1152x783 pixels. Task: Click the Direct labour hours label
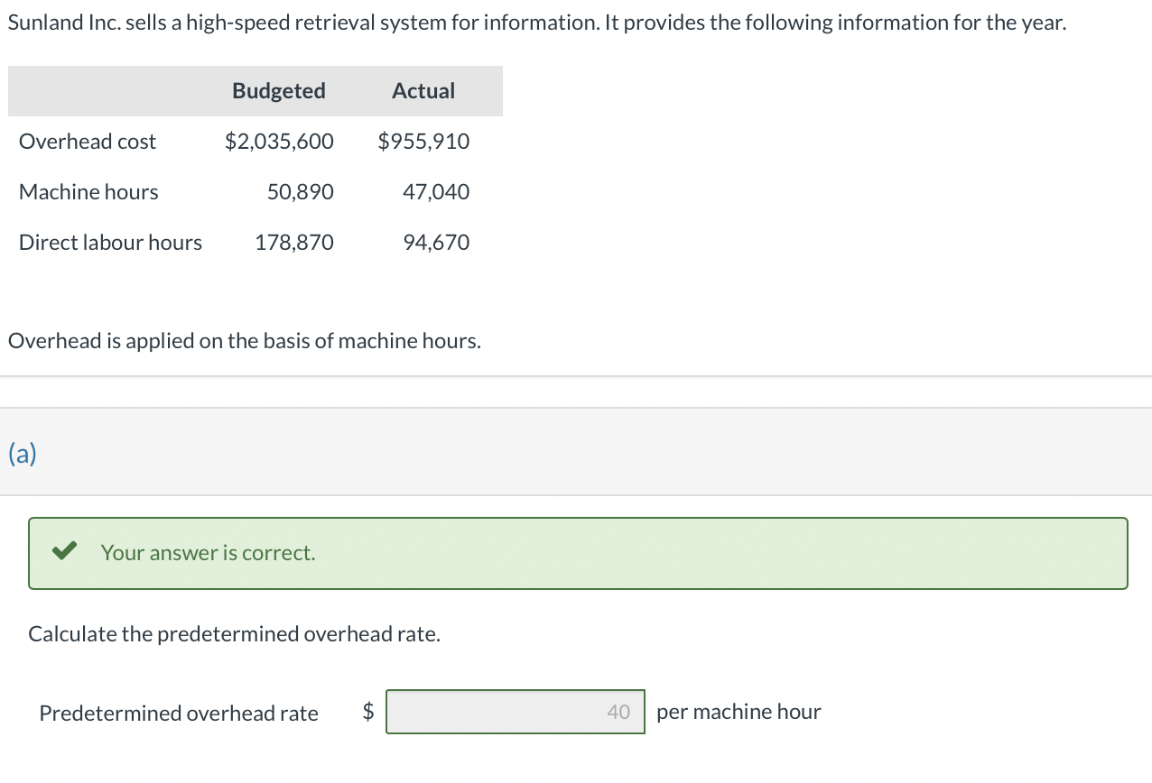point(110,243)
